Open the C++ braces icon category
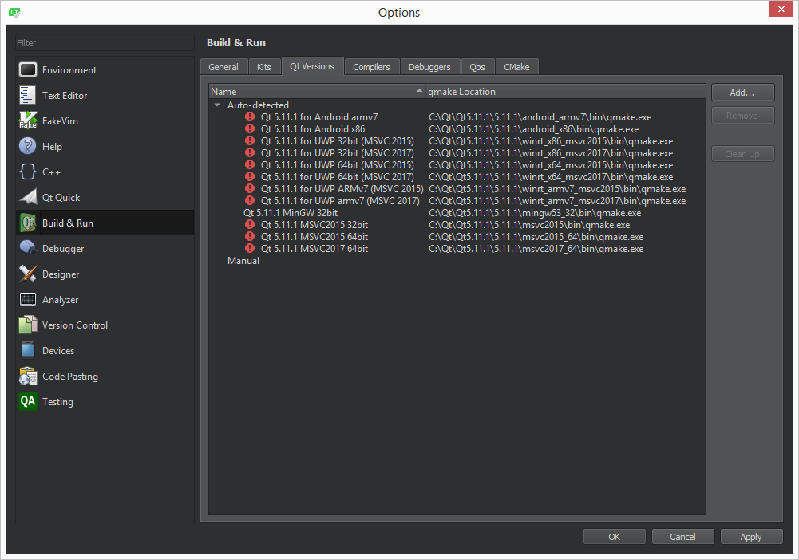This screenshot has width=799, height=560. click(28, 172)
